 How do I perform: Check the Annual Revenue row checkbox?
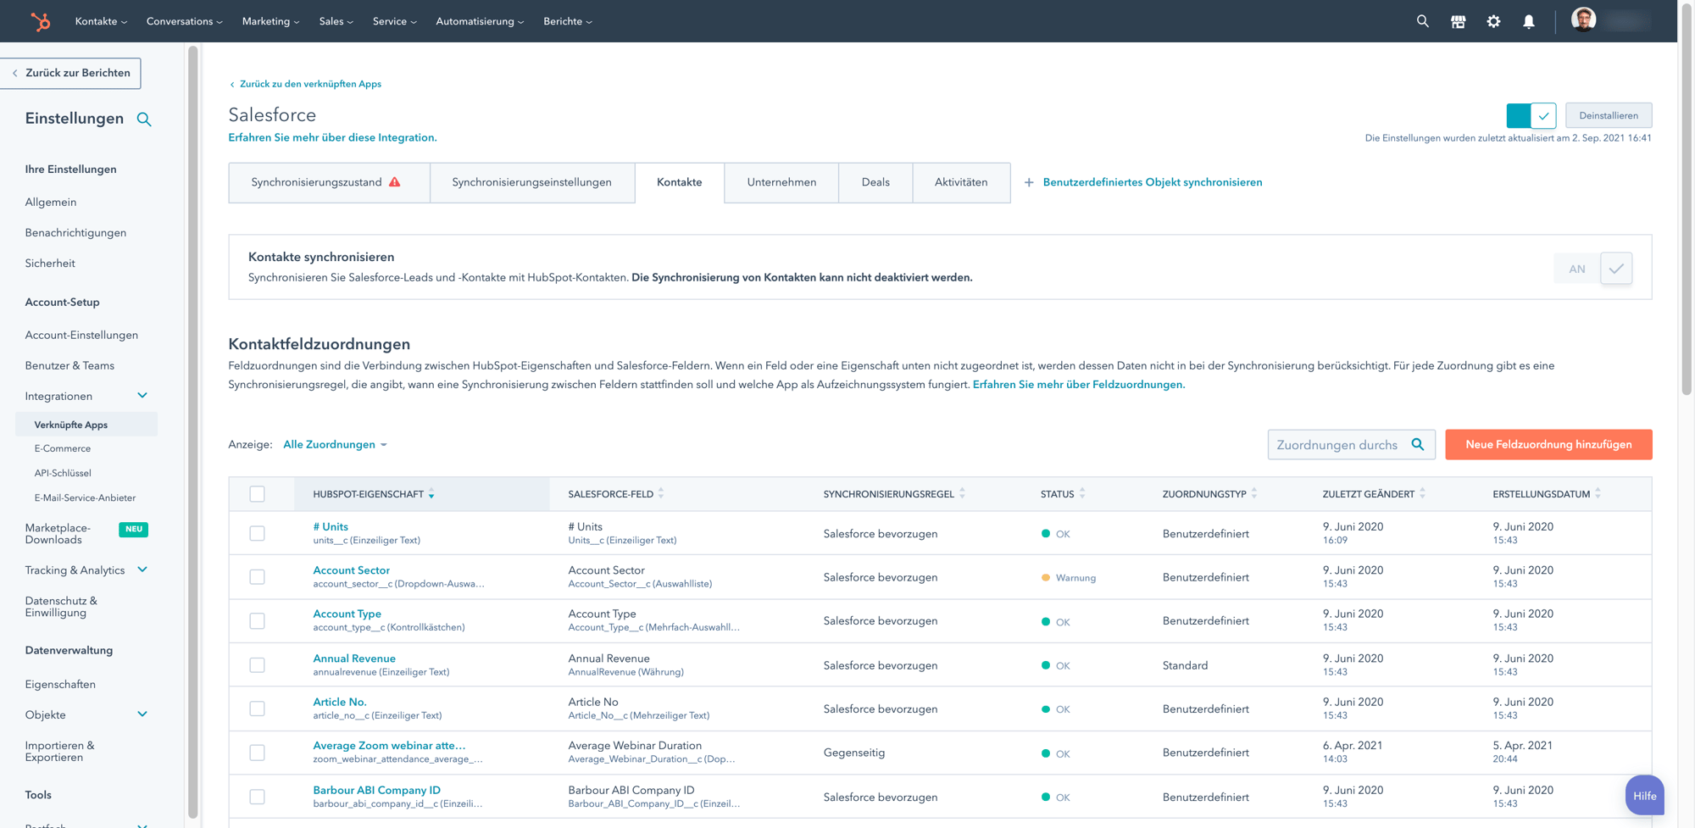point(257,665)
